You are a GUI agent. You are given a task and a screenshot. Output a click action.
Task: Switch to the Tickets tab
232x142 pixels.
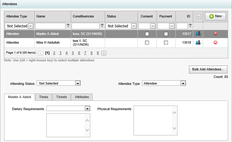point(61,97)
